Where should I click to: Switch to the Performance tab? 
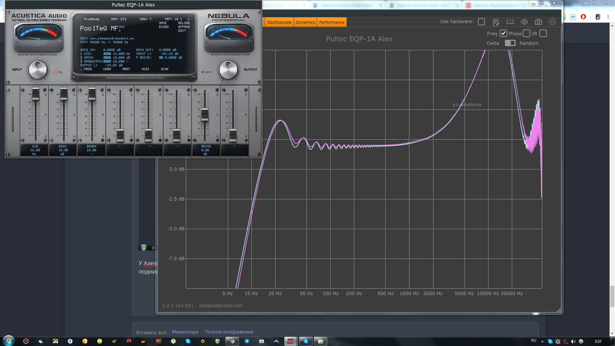click(x=332, y=22)
